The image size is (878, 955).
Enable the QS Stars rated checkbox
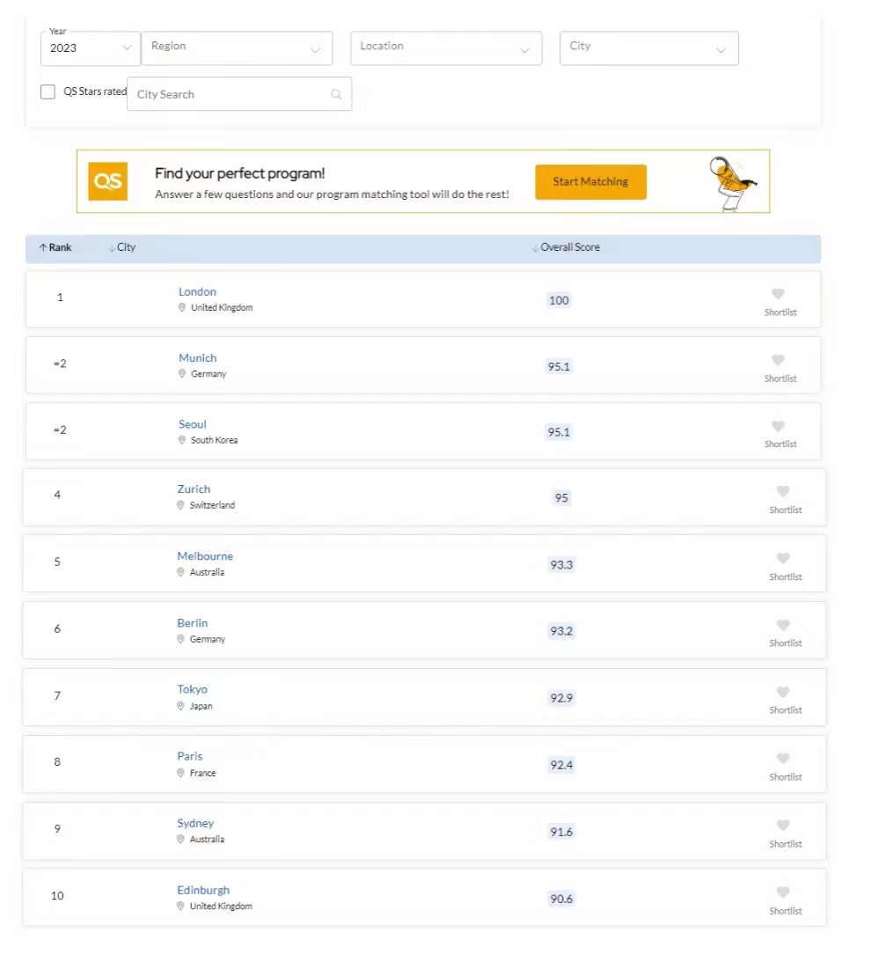48,92
